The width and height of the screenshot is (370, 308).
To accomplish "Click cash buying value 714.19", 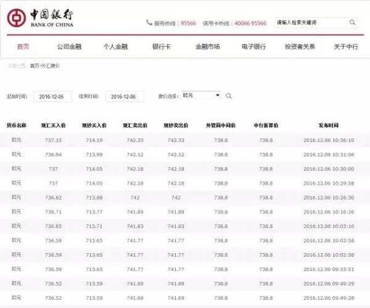I will [94, 140].
